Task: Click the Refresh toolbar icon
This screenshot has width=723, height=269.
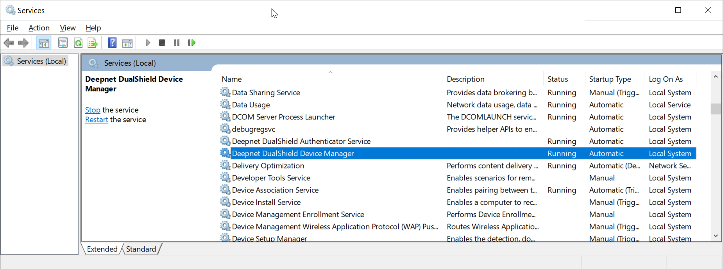Action: tap(78, 43)
